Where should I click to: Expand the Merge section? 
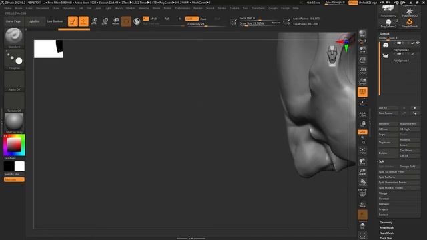pyautogui.click(x=383, y=193)
